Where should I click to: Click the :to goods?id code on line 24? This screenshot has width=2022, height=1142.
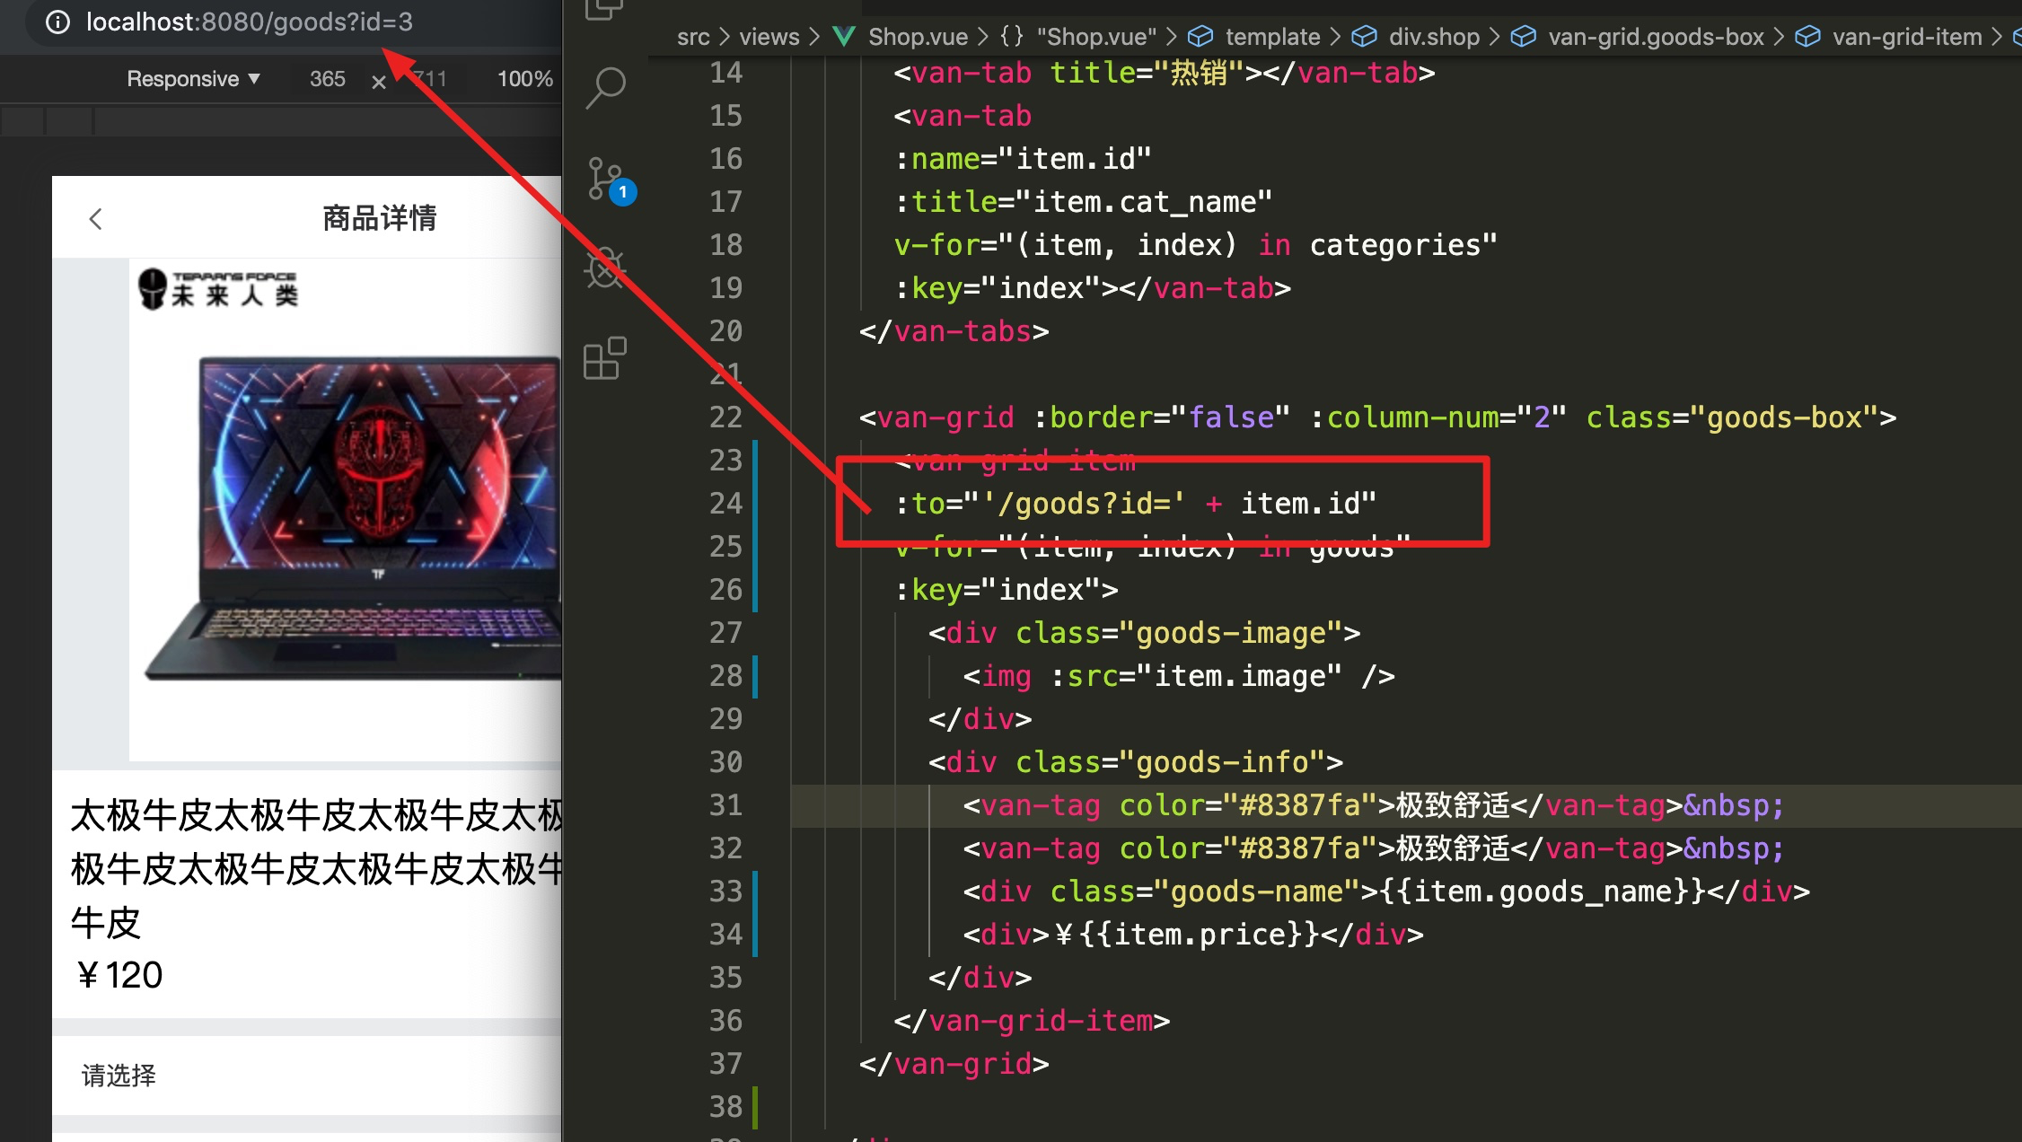1135,504
